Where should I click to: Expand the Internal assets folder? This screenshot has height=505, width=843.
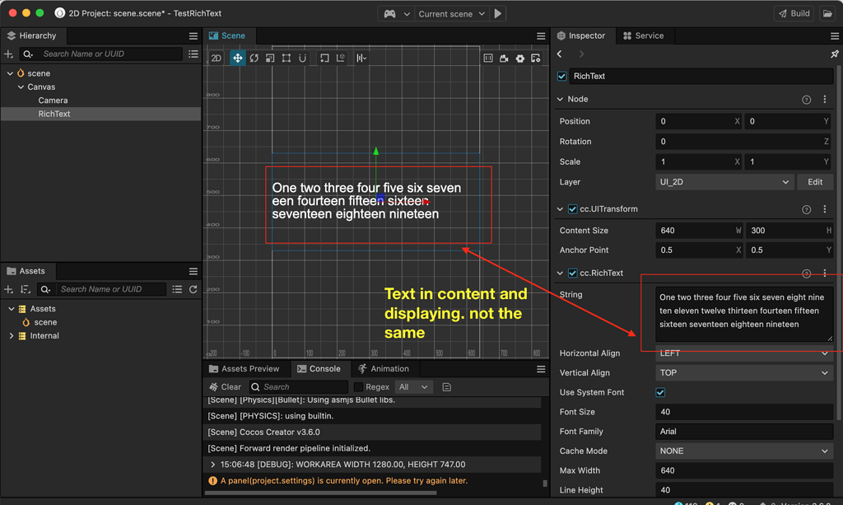12,336
